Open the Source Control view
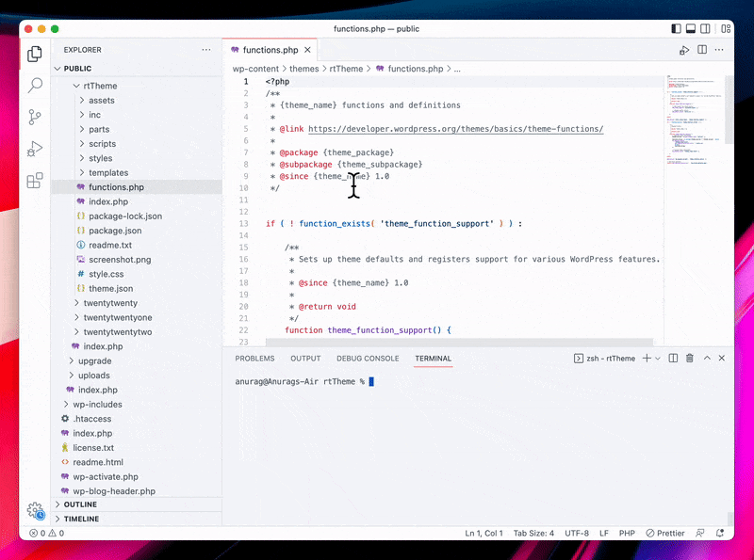Screen dimensions: 754x560 (x=35, y=118)
